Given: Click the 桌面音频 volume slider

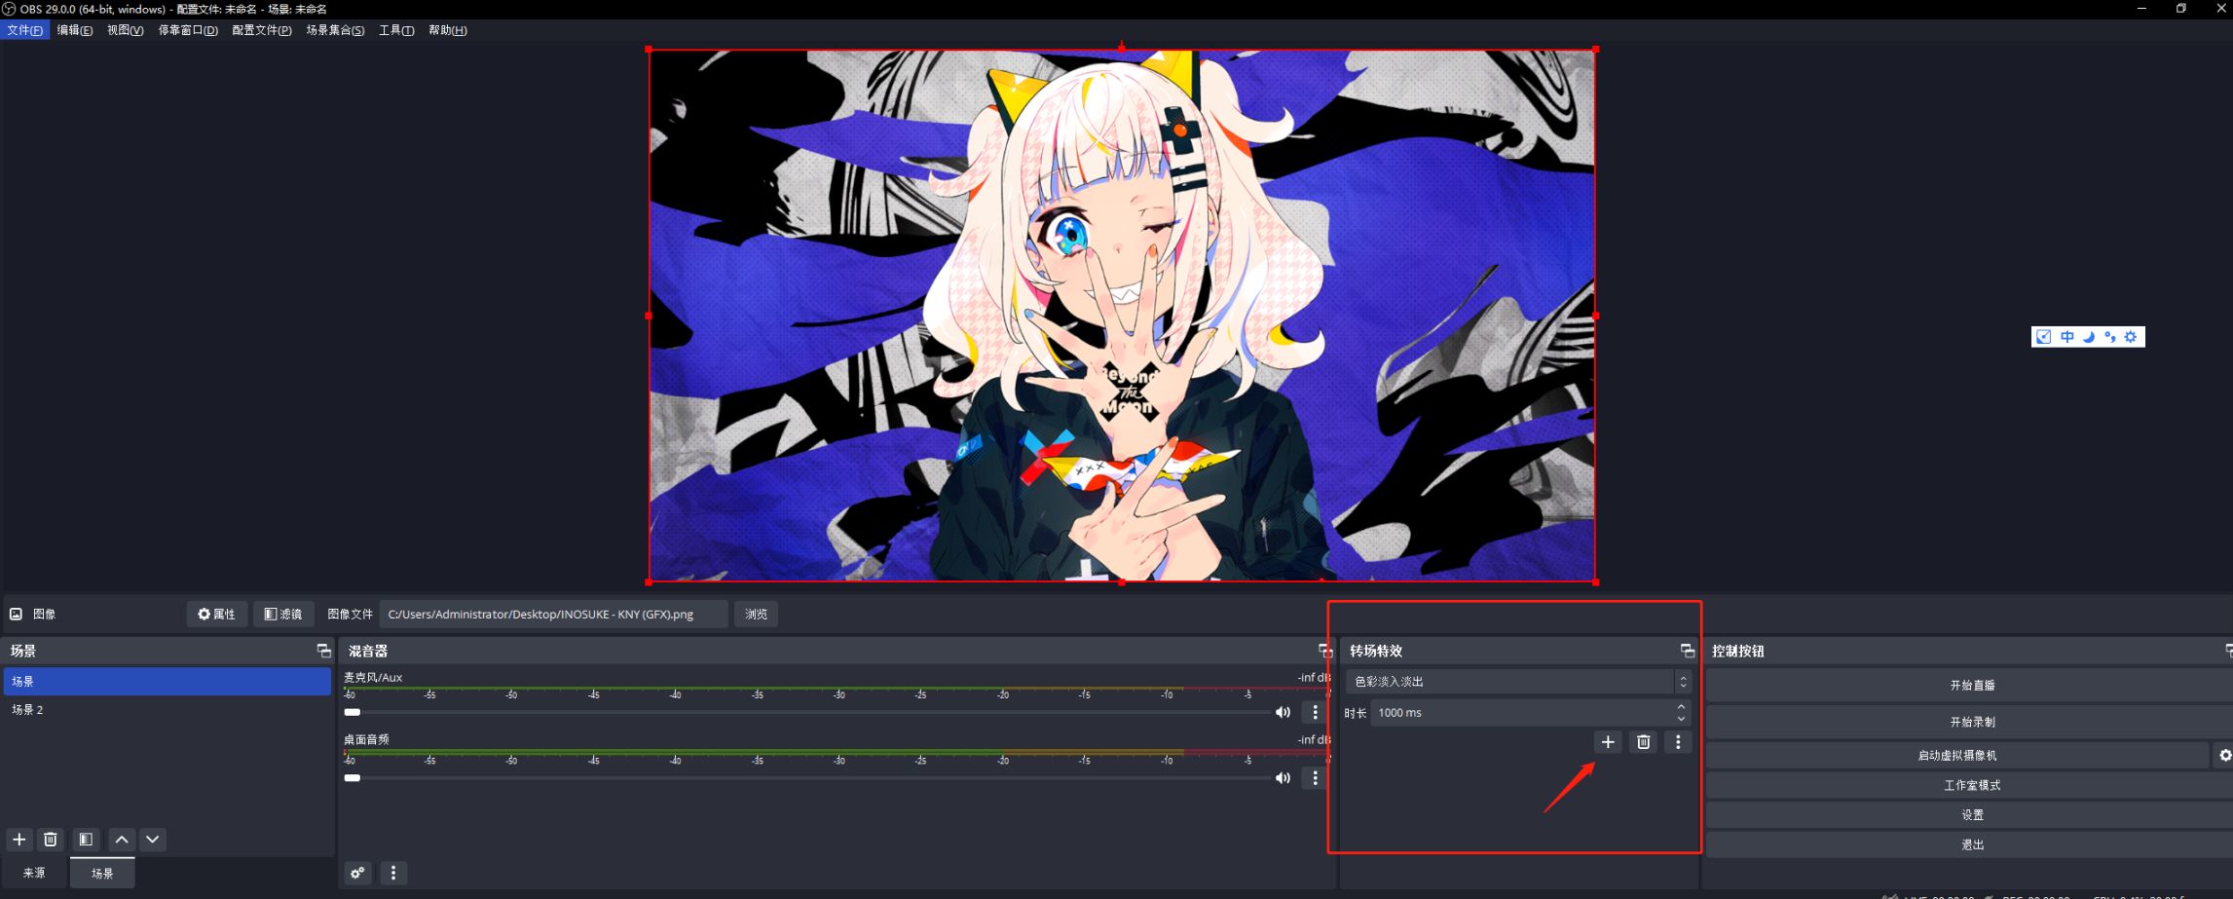Looking at the screenshot, I should point(807,777).
